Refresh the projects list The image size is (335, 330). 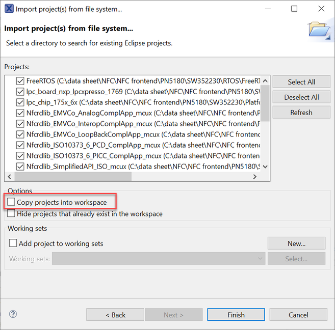pyautogui.click(x=301, y=113)
